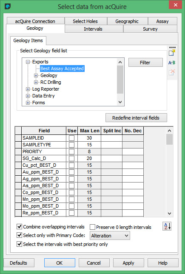185x274 pixels.
Task: Uncheck Combine overlapping intervals
Action: [x=20, y=227]
